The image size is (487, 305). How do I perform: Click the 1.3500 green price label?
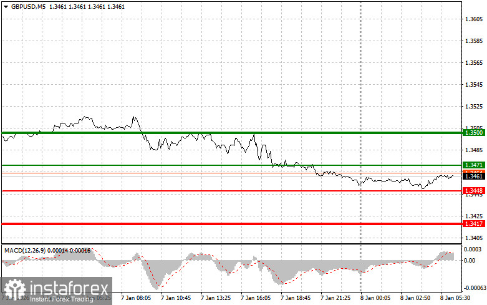[x=474, y=133]
